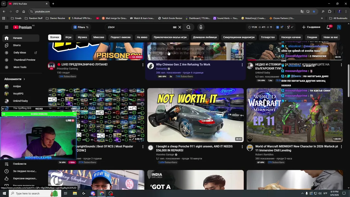Select the Домашни любимци chip
350x197 pixels.
[x=205, y=37]
